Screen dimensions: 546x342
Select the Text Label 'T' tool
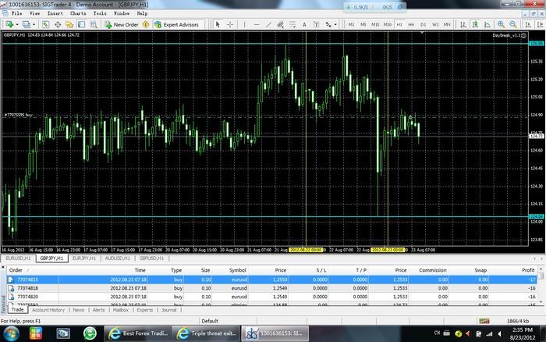pos(316,24)
